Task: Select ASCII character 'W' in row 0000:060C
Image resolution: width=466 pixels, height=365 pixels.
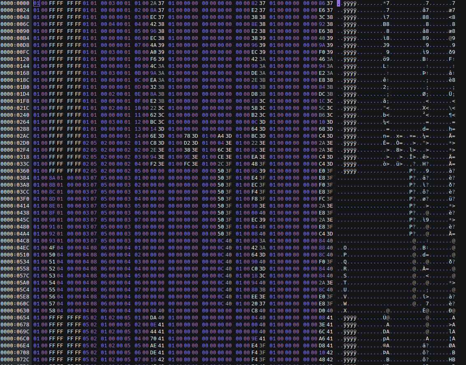Action: [x=345, y=303]
